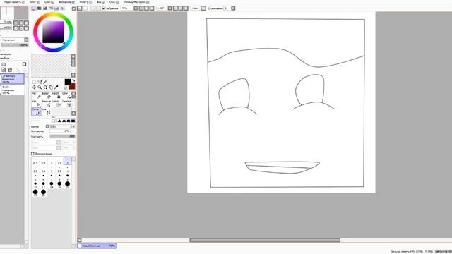
Task: Switch to Новый Холст.sai canvas tab
Action: point(97,246)
